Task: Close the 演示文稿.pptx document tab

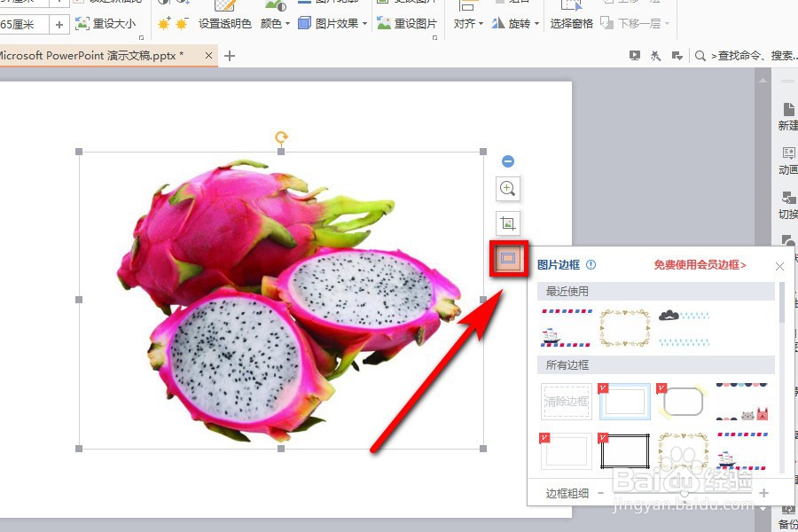Action: [208, 56]
